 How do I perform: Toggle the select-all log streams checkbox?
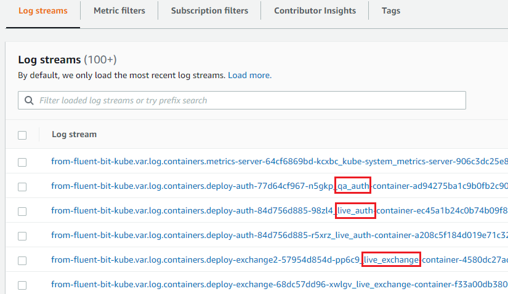coord(22,135)
